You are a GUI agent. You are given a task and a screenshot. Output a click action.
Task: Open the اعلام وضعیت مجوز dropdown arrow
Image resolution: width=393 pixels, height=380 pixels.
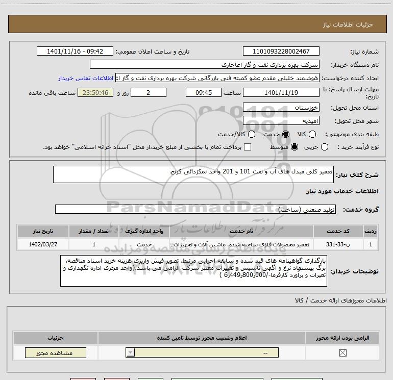[x=130, y=352]
